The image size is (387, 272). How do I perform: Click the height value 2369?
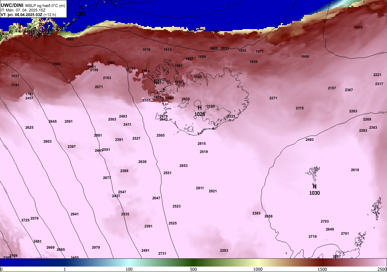pos(124,171)
